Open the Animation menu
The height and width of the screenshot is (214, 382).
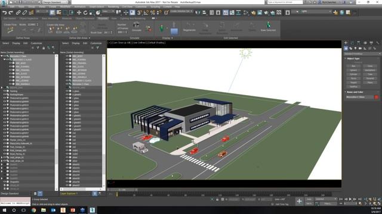[x=80, y=7]
